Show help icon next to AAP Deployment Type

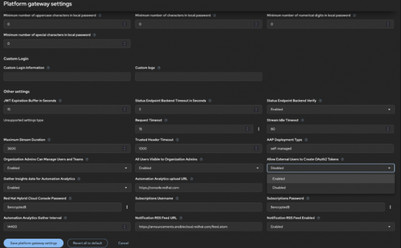pos(306,140)
